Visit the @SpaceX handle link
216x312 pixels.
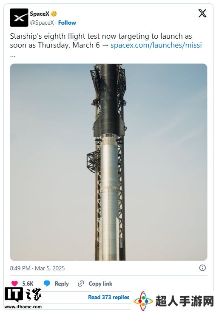click(x=42, y=23)
